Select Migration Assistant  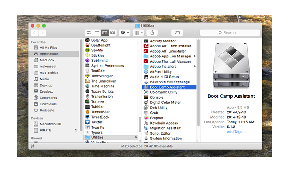165,128
